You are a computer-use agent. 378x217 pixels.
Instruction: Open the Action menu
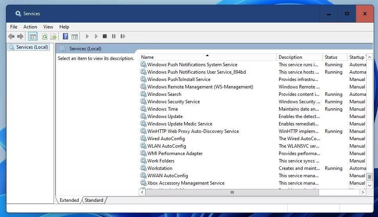click(x=30, y=26)
